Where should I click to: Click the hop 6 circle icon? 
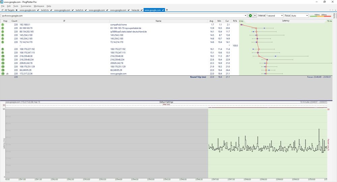3,42
